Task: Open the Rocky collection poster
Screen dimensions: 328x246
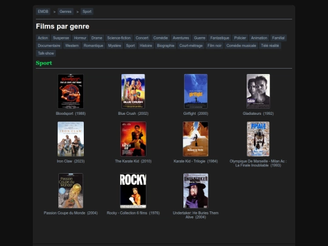Action: [x=133, y=191]
